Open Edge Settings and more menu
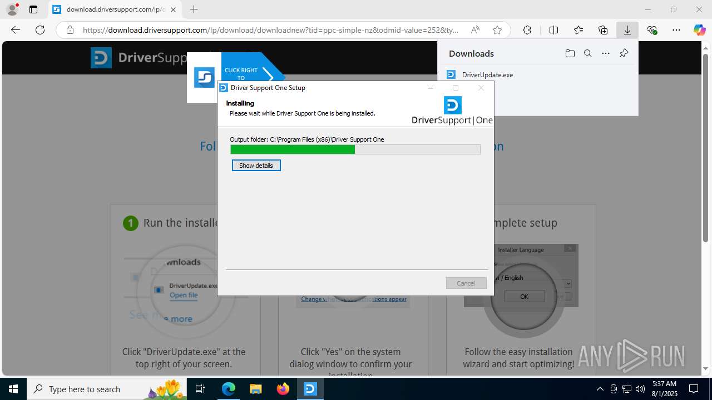712x400 pixels. click(676, 30)
